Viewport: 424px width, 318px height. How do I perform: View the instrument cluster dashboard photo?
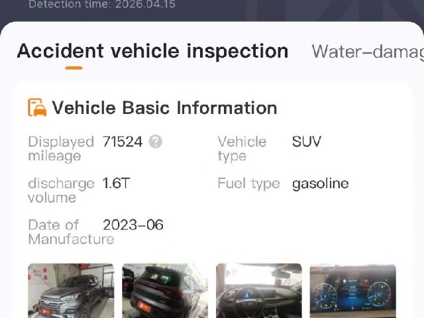click(353, 291)
